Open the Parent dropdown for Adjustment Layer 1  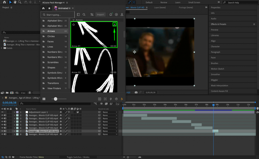click(110, 112)
